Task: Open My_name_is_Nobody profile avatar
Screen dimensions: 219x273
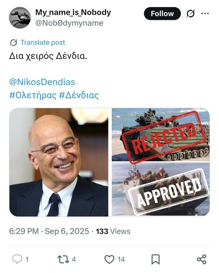Action: [20, 18]
